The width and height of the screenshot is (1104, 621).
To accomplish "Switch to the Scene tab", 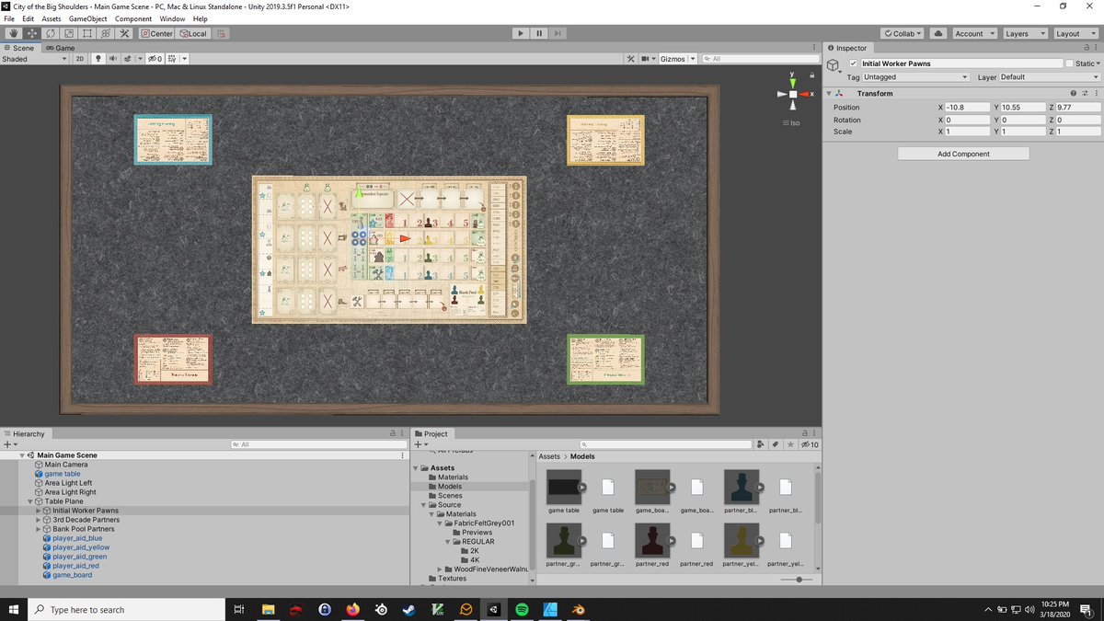I will (19, 48).
